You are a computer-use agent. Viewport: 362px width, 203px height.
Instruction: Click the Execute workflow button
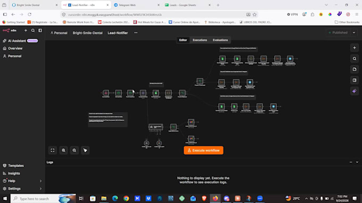(x=203, y=151)
